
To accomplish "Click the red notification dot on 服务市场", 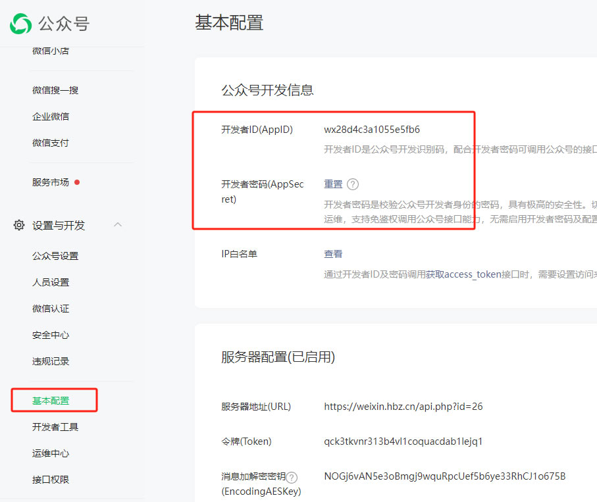I will [x=77, y=182].
